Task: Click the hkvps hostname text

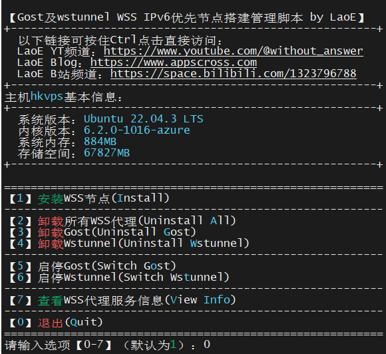Action: 47,96
